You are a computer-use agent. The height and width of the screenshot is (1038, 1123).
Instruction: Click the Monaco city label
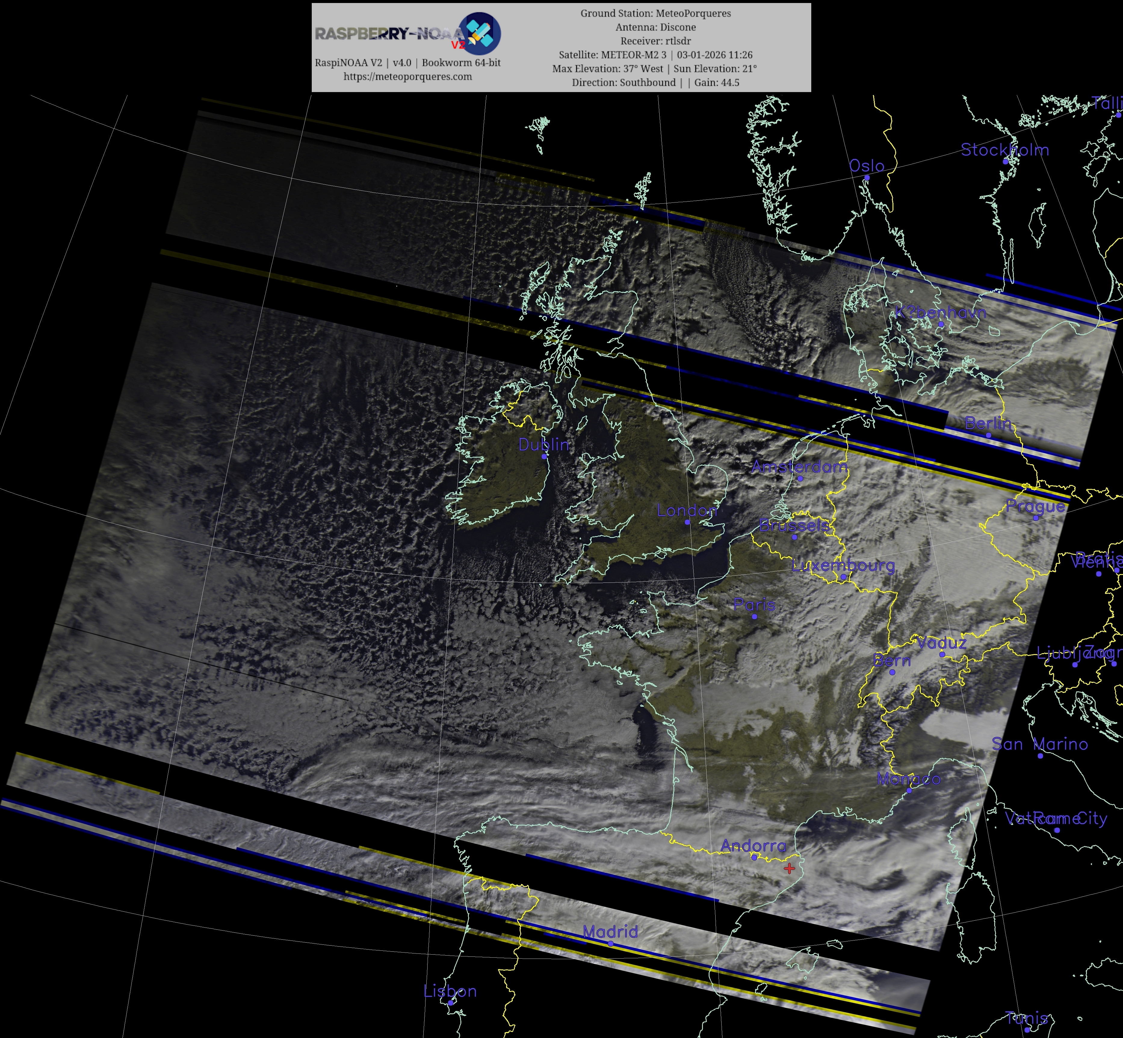[908, 779]
